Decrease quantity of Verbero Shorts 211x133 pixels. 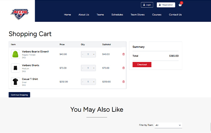pyautogui.click(x=83, y=68)
